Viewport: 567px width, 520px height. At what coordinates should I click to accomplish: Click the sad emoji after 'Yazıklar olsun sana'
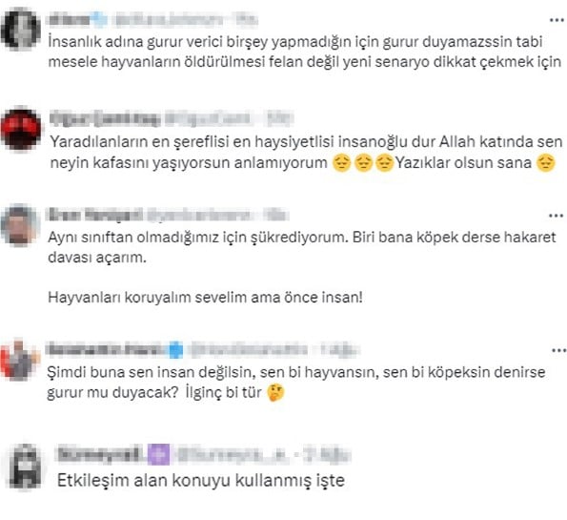click(x=546, y=163)
